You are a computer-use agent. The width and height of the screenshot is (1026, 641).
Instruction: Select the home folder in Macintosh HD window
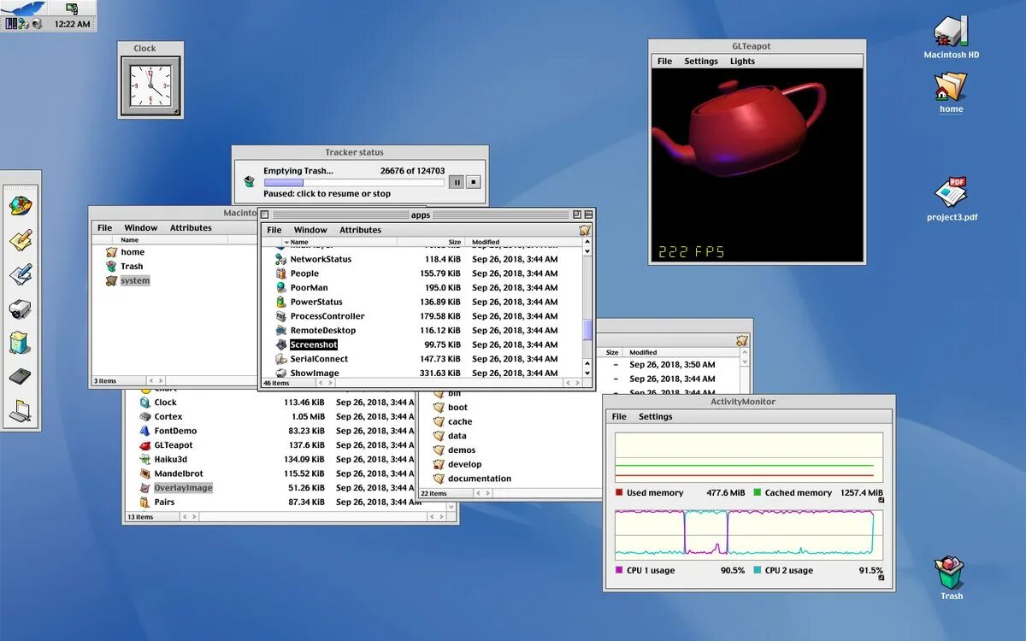132,252
